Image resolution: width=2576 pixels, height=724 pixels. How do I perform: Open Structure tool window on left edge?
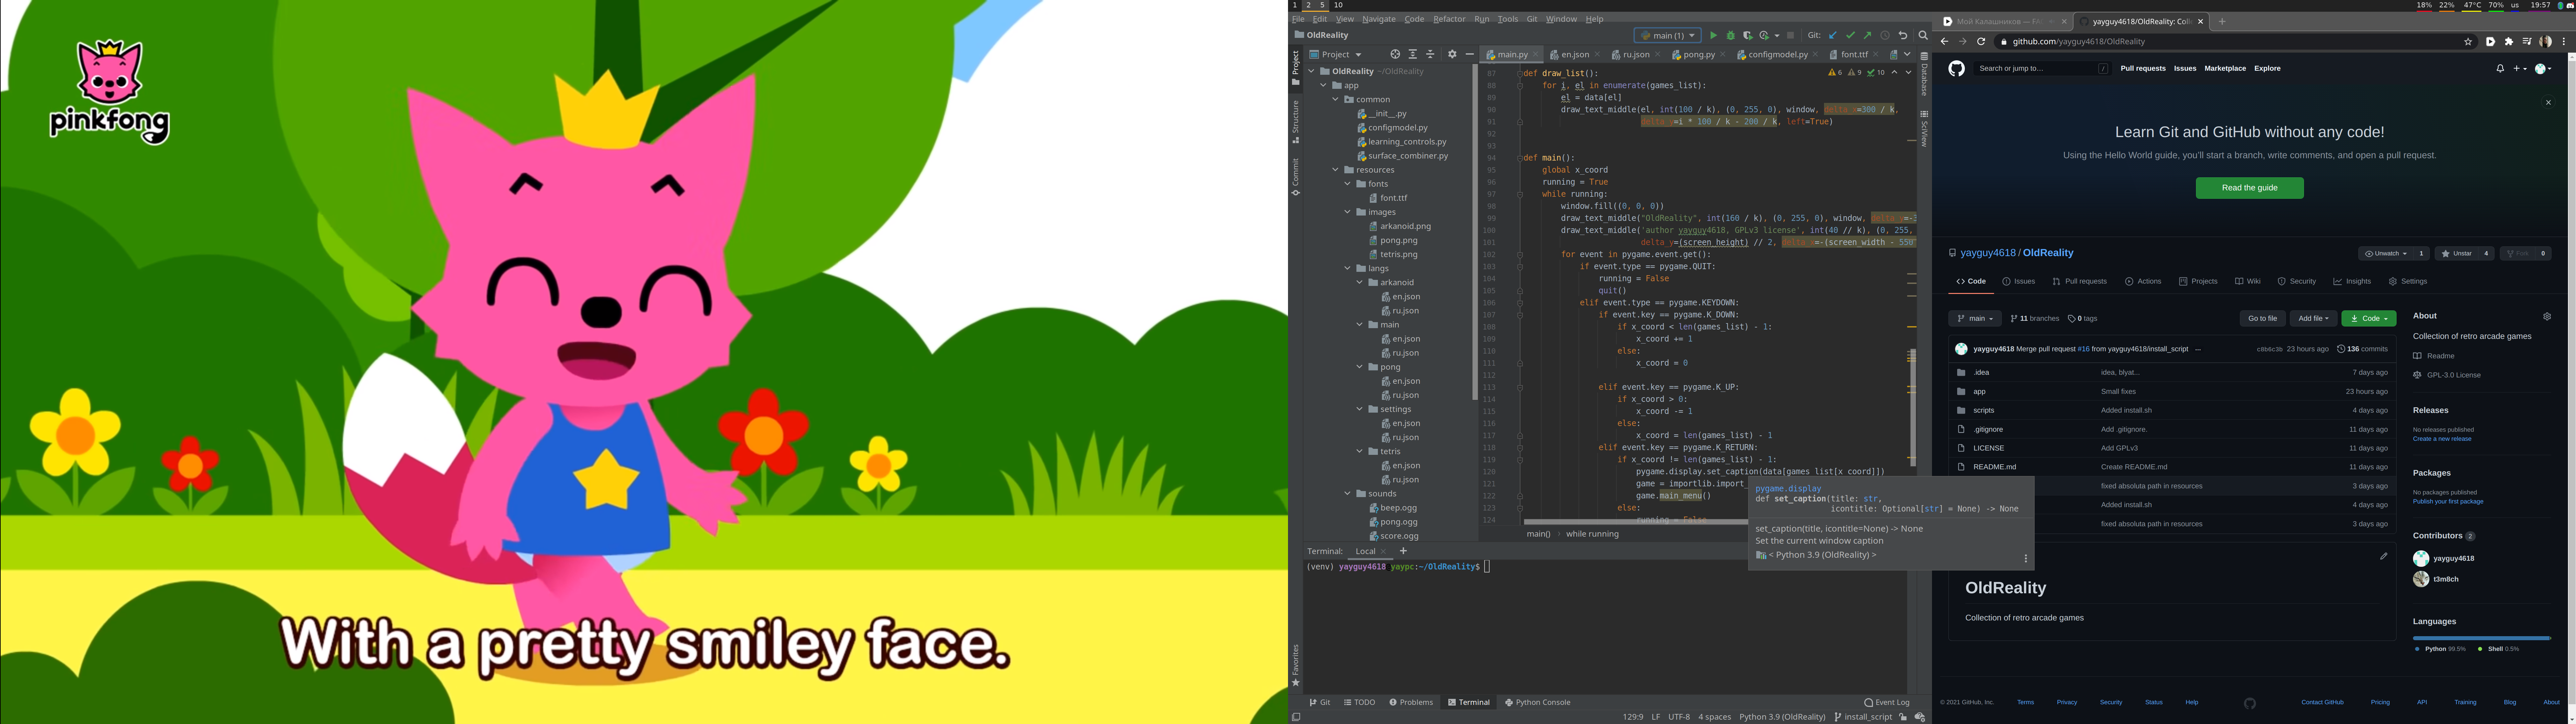tap(1296, 122)
